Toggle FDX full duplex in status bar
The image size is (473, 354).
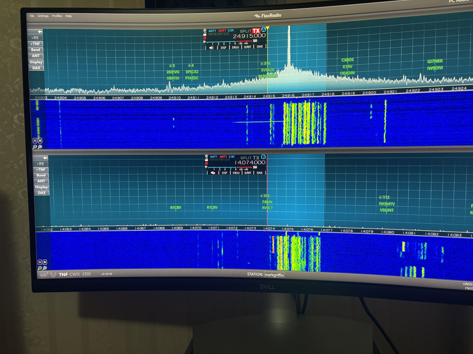(x=87, y=274)
